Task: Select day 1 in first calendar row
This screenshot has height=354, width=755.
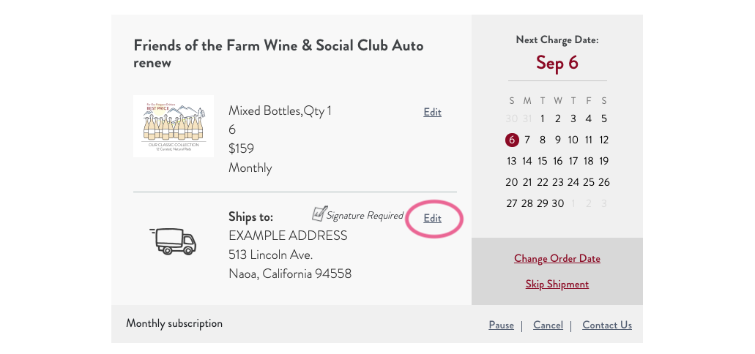Action: click(542, 118)
